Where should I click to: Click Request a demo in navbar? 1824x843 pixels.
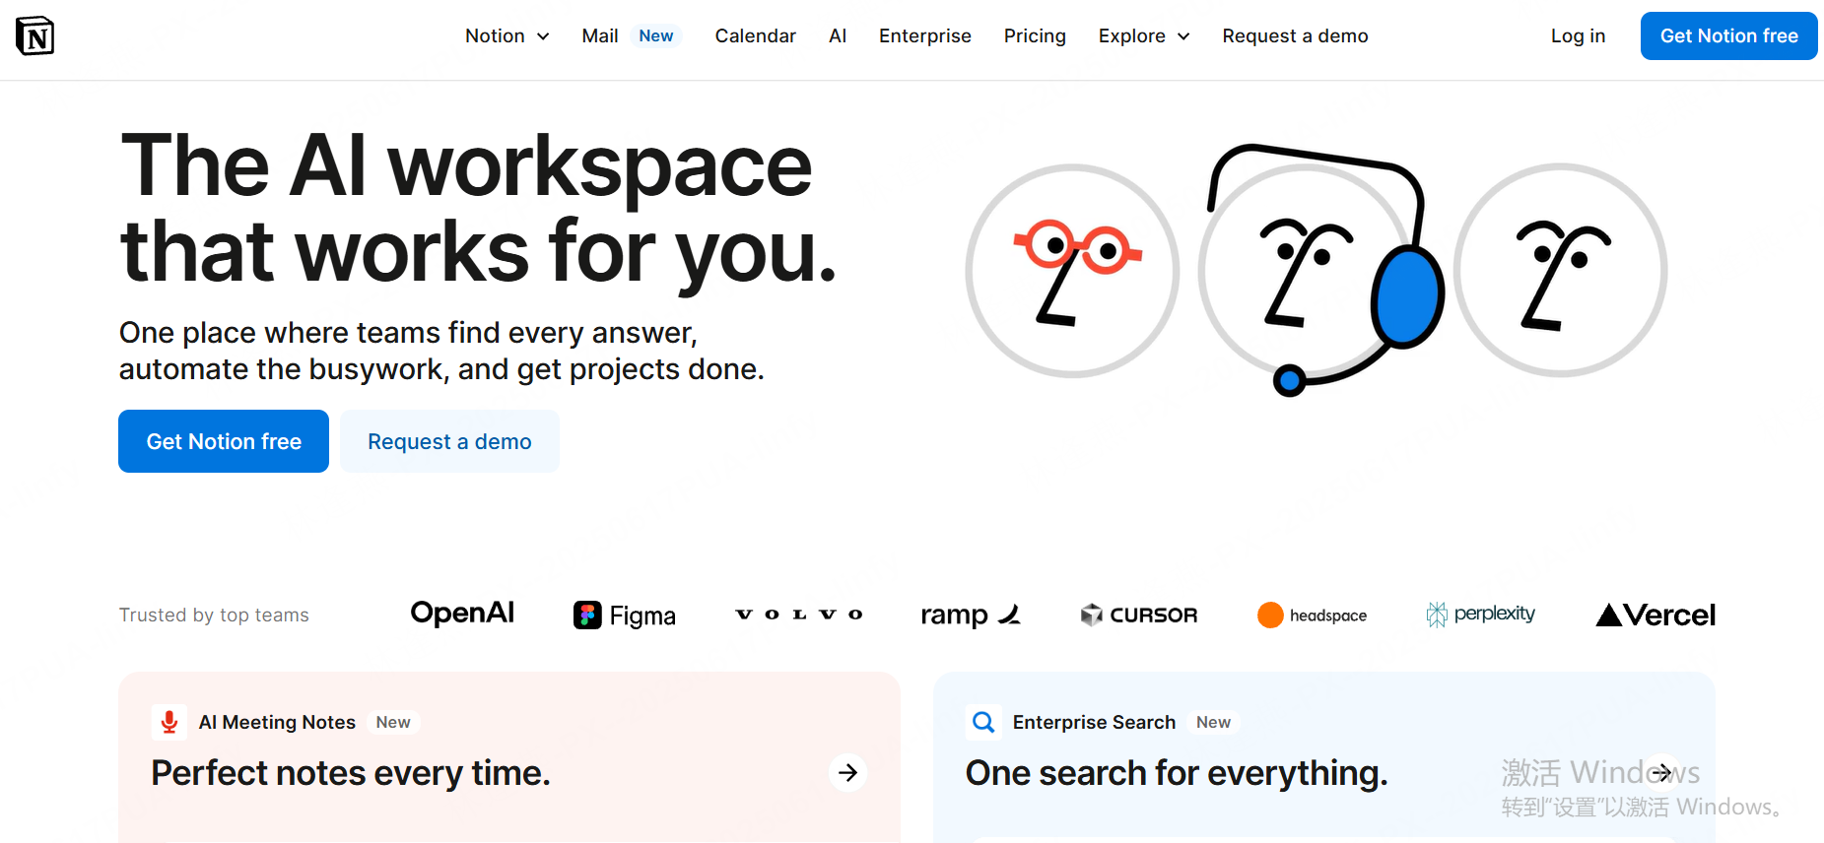coord(1295,35)
